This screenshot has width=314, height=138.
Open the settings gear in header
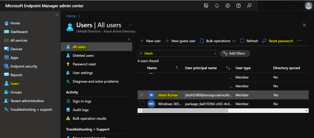(x=228, y=6)
